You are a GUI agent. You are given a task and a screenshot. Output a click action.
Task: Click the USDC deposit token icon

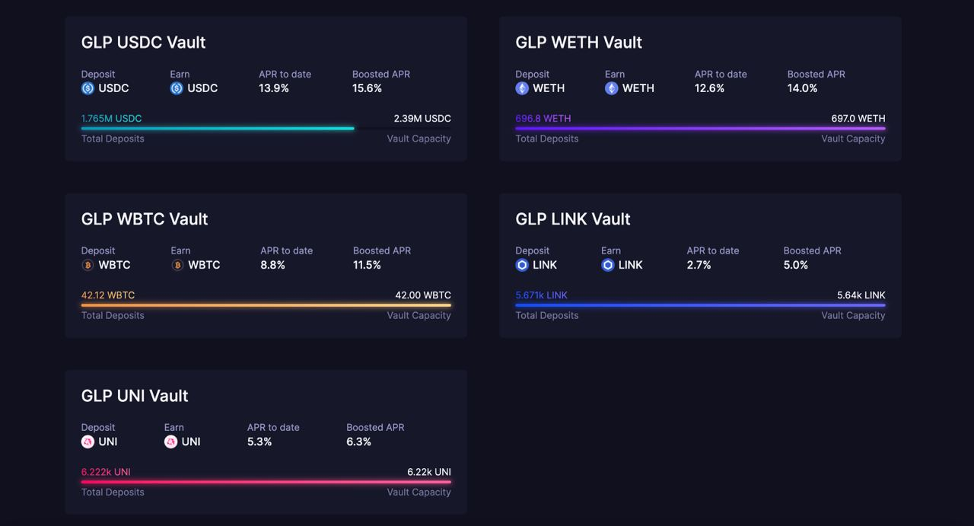88,88
